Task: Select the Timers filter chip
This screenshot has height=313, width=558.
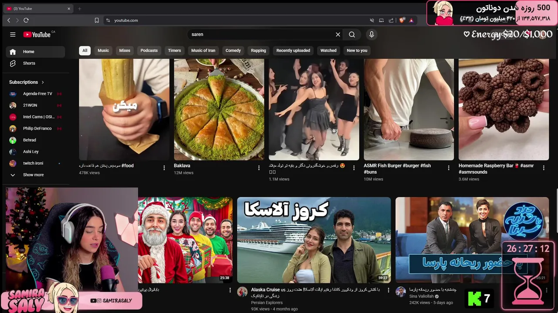Action: (174, 50)
